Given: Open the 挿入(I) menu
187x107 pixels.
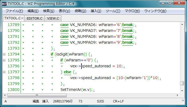Looking at the screenshot, I should [96, 11].
